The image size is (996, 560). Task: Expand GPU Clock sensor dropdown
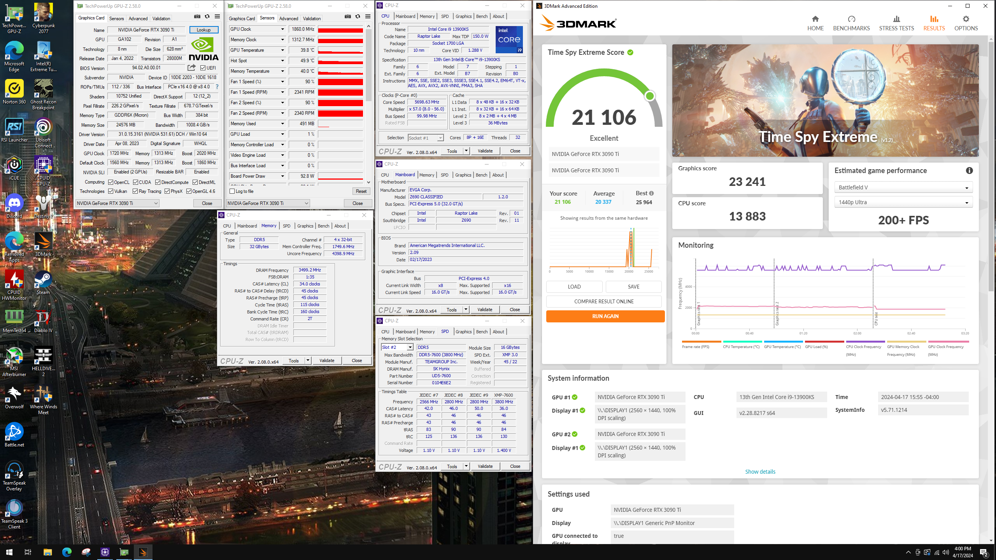tap(282, 29)
